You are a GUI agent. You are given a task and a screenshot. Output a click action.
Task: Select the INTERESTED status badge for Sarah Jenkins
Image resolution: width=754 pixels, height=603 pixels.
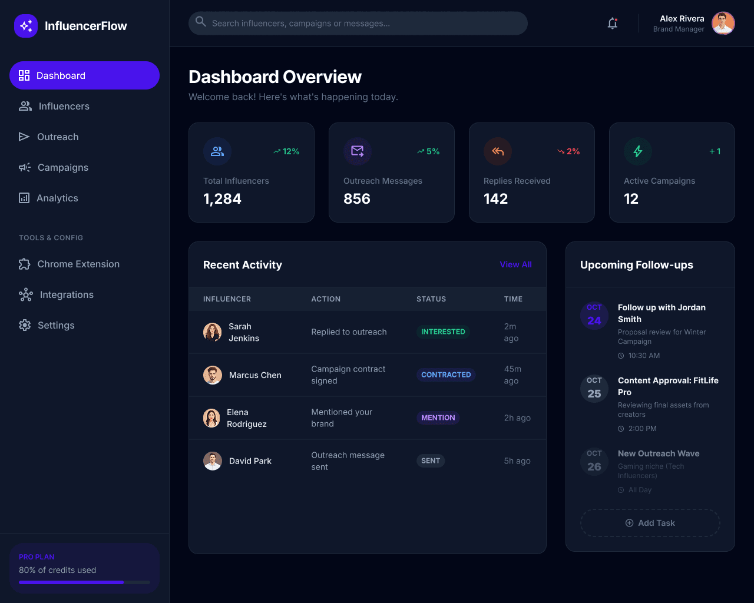[x=443, y=332]
